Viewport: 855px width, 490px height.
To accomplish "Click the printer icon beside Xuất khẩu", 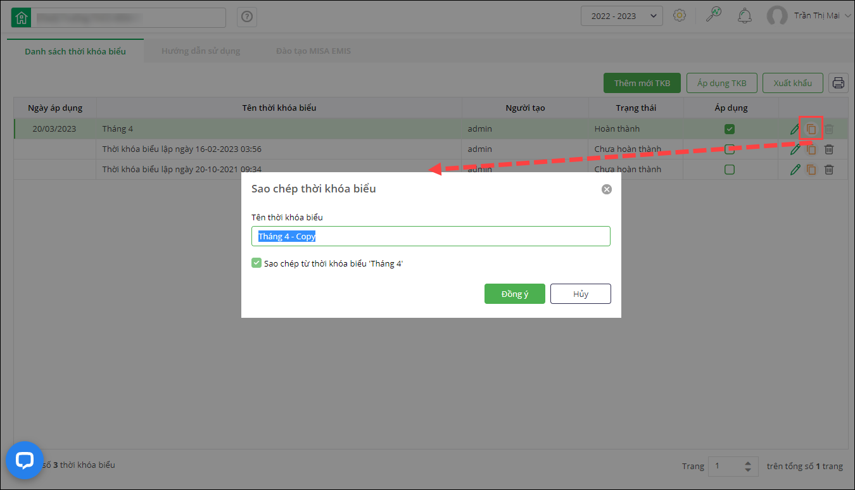I will pyautogui.click(x=839, y=83).
